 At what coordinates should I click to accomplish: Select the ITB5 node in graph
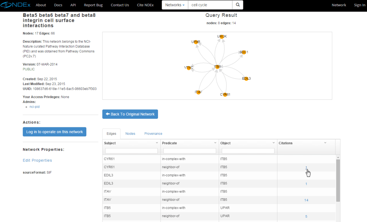(218, 67)
